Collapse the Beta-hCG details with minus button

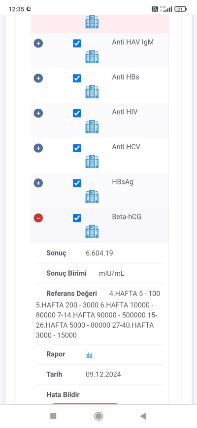click(x=38, y=218)
